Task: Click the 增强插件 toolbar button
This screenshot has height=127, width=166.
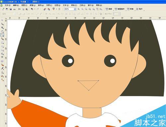Action: (x=120, y=9)
